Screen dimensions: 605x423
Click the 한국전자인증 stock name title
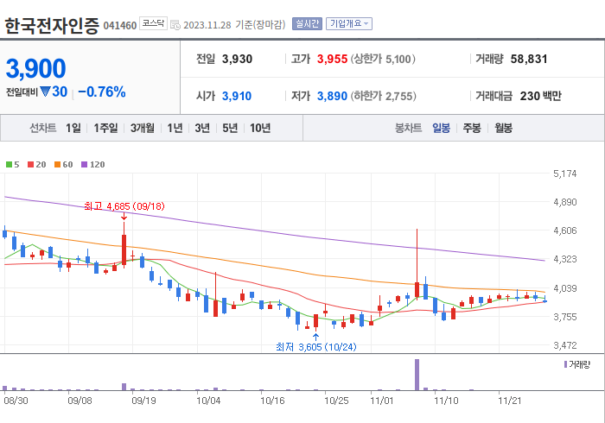pyautogui.click(x=52, y=26)
